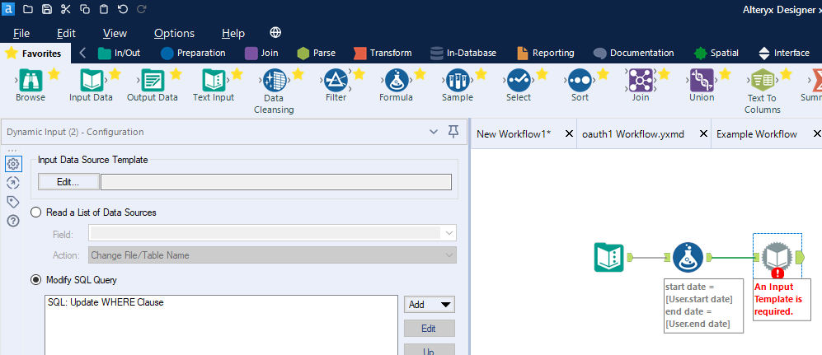Open the Navigation tab icon in side panel
Image resolution: width=822 pixels, height=355 pixels.
click(x=13, y=183)
